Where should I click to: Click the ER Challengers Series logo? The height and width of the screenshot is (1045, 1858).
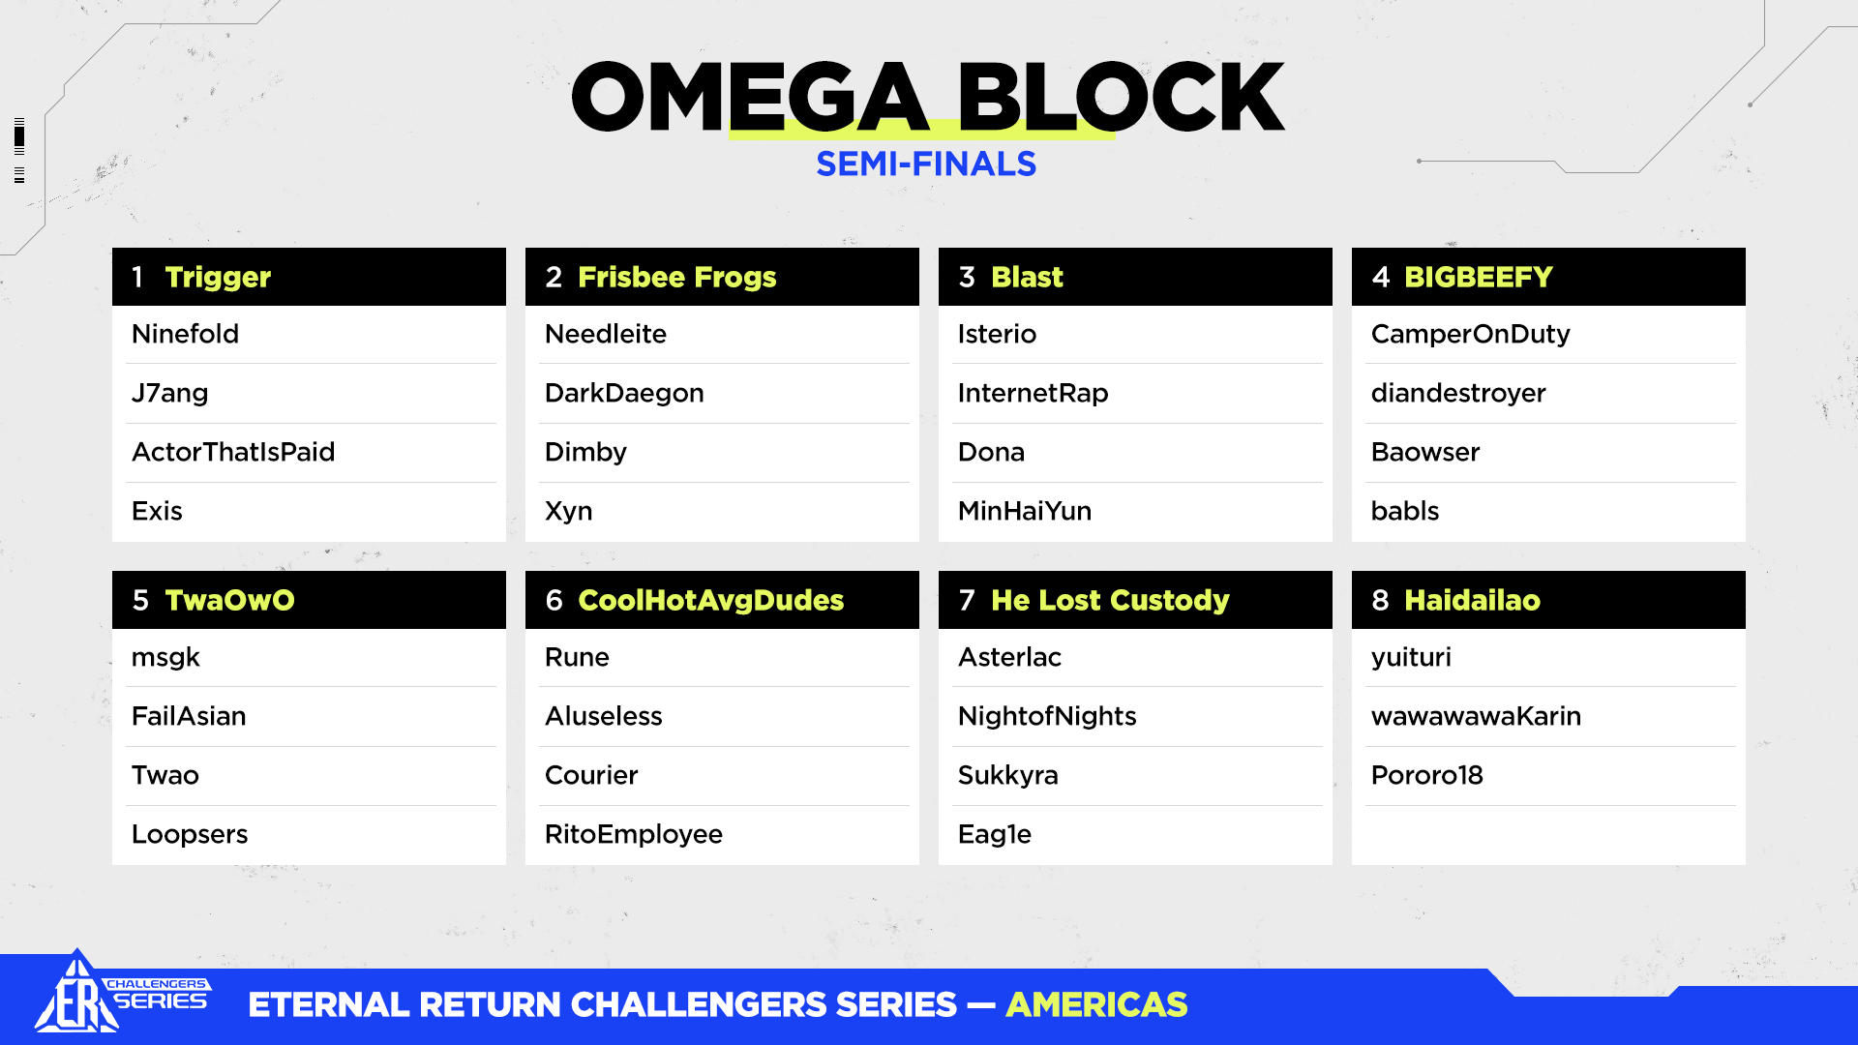pos(121,995)
